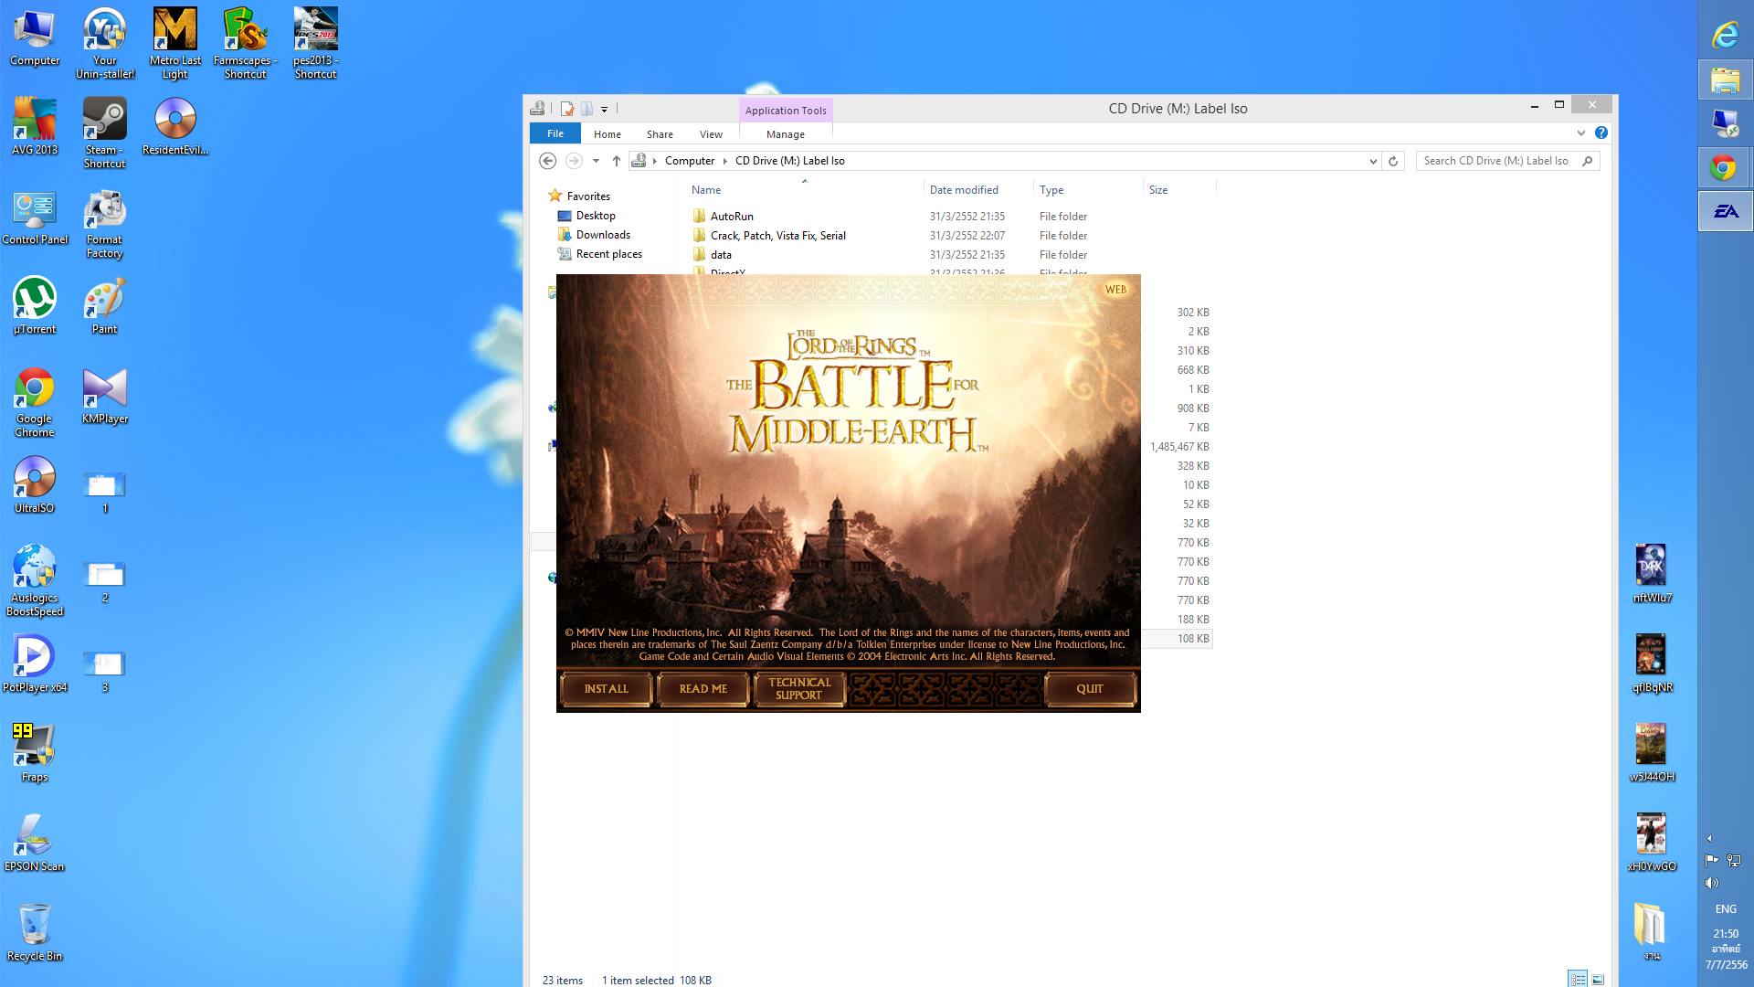Click the Back navigation arrow

tap(547, 161)
